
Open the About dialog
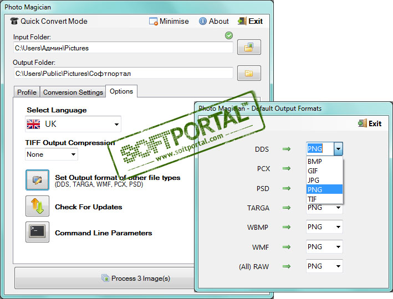pyautogui.click(x=214, y=21)
